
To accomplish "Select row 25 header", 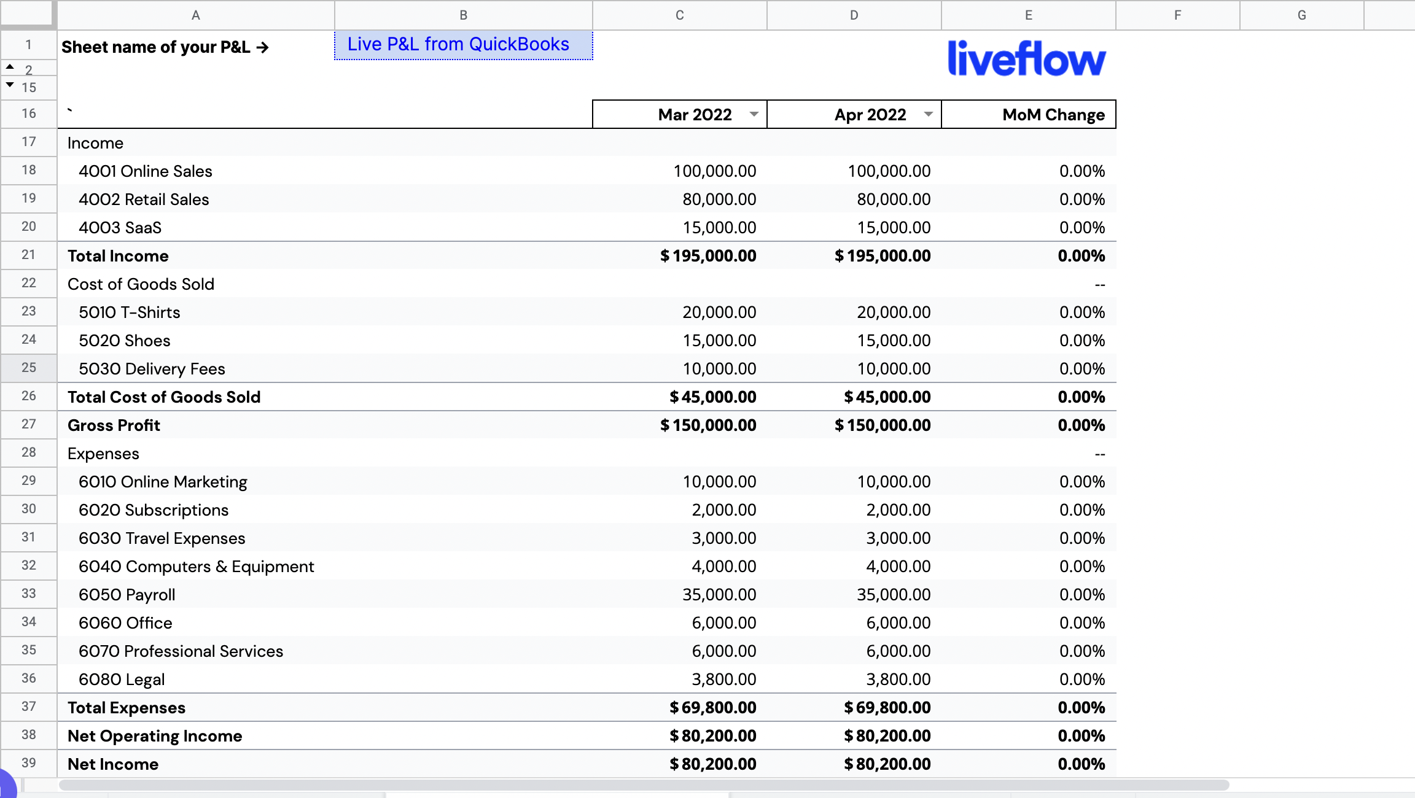I will click(x=28, y=368).
